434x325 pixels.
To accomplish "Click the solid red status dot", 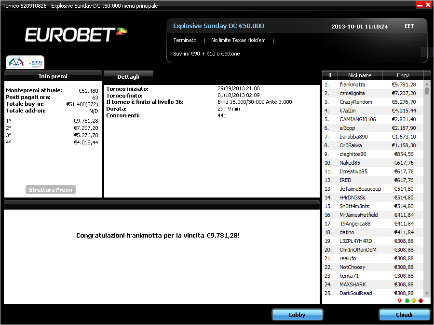I will 420,301.
